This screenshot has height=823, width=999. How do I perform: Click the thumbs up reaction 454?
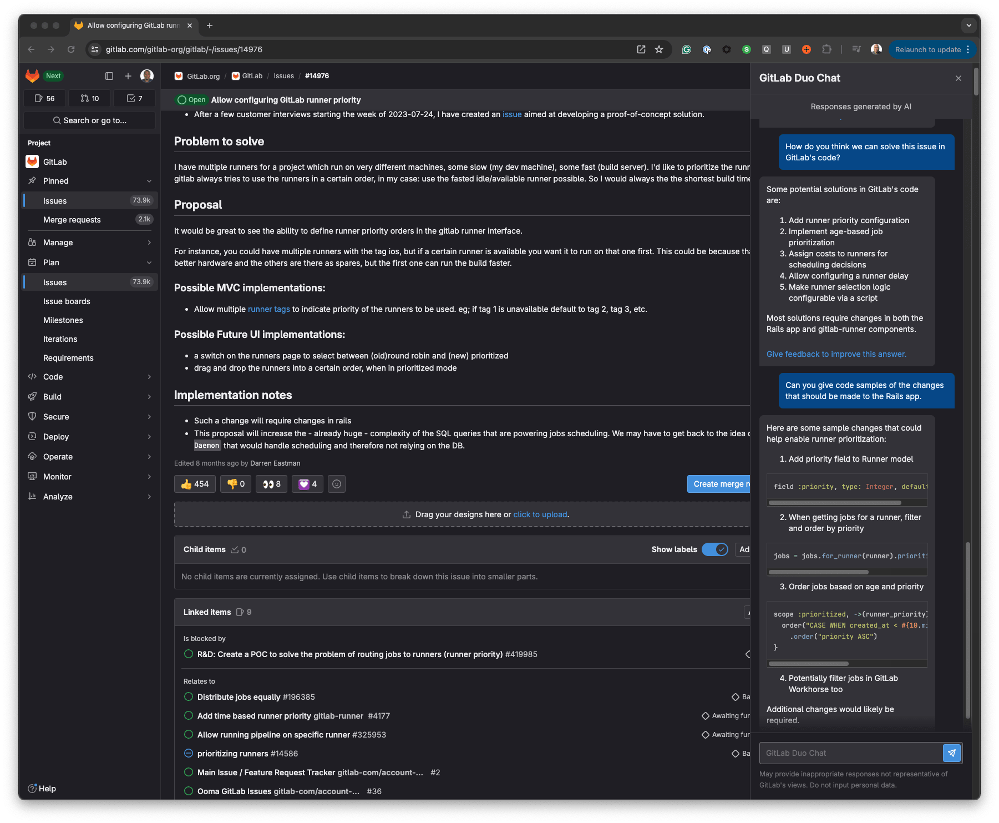click(x=195, y=484)
